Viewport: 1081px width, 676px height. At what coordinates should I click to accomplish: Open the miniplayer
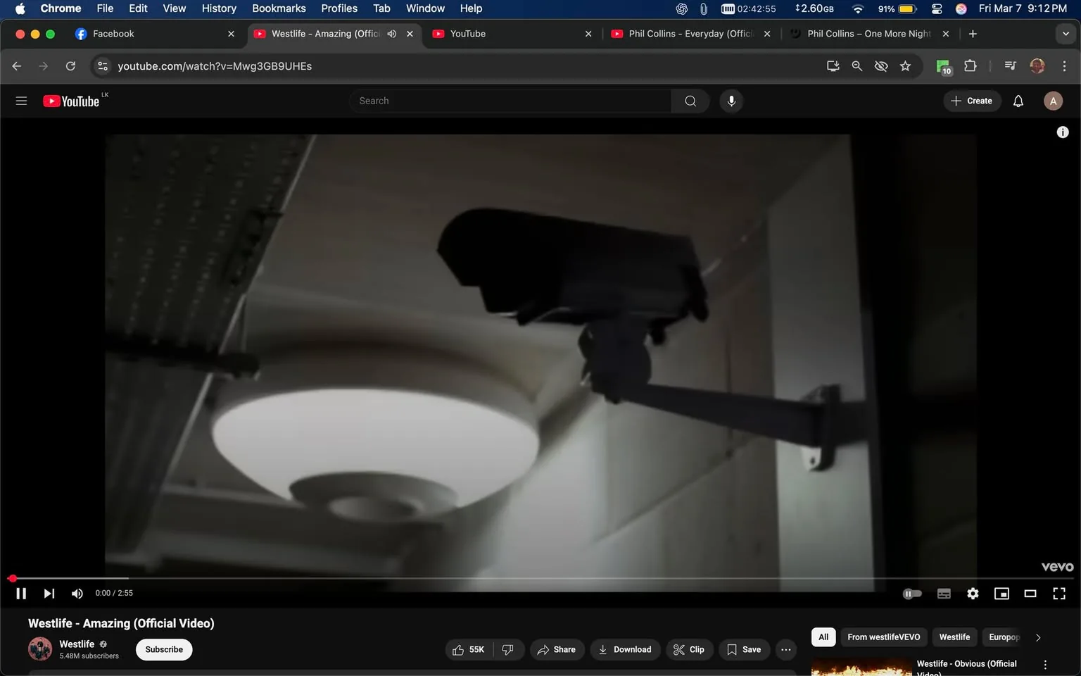pos(1001,593)
